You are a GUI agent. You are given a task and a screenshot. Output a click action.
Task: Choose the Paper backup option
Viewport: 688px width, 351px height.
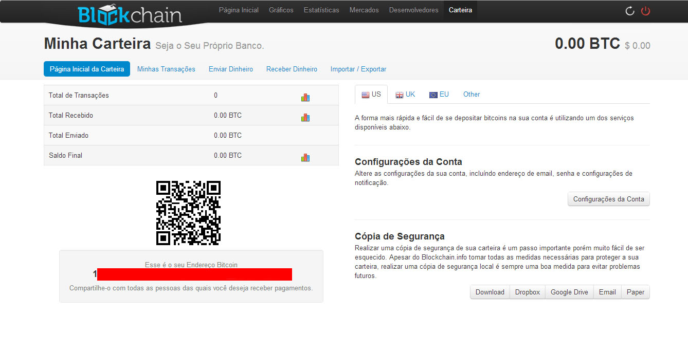point(636,292)
